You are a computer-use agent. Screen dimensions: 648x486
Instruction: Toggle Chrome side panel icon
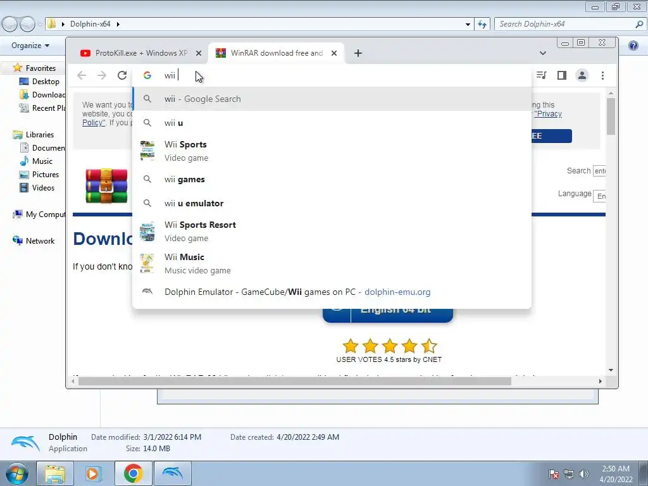tap(562, 75)
